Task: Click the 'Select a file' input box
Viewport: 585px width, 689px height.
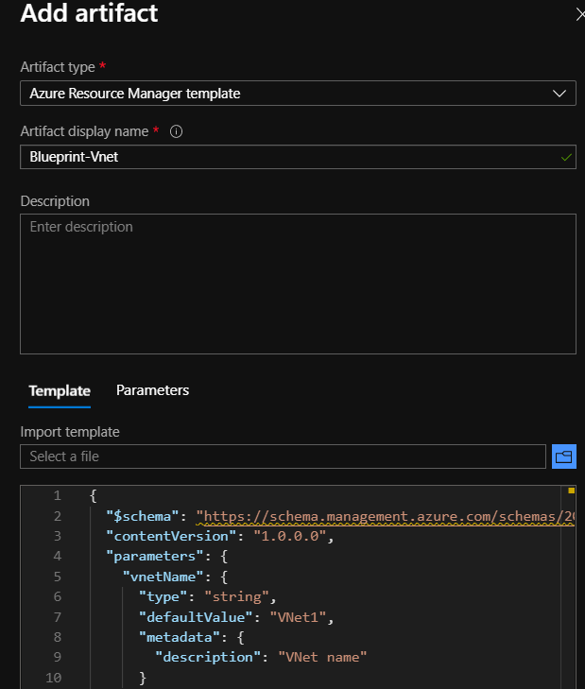Action: [x=283, y=456]
